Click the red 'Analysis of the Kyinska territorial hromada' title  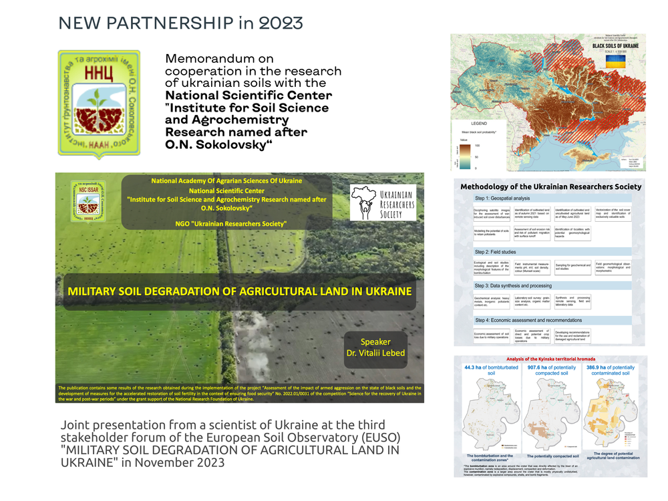click(x=551, y=359)
